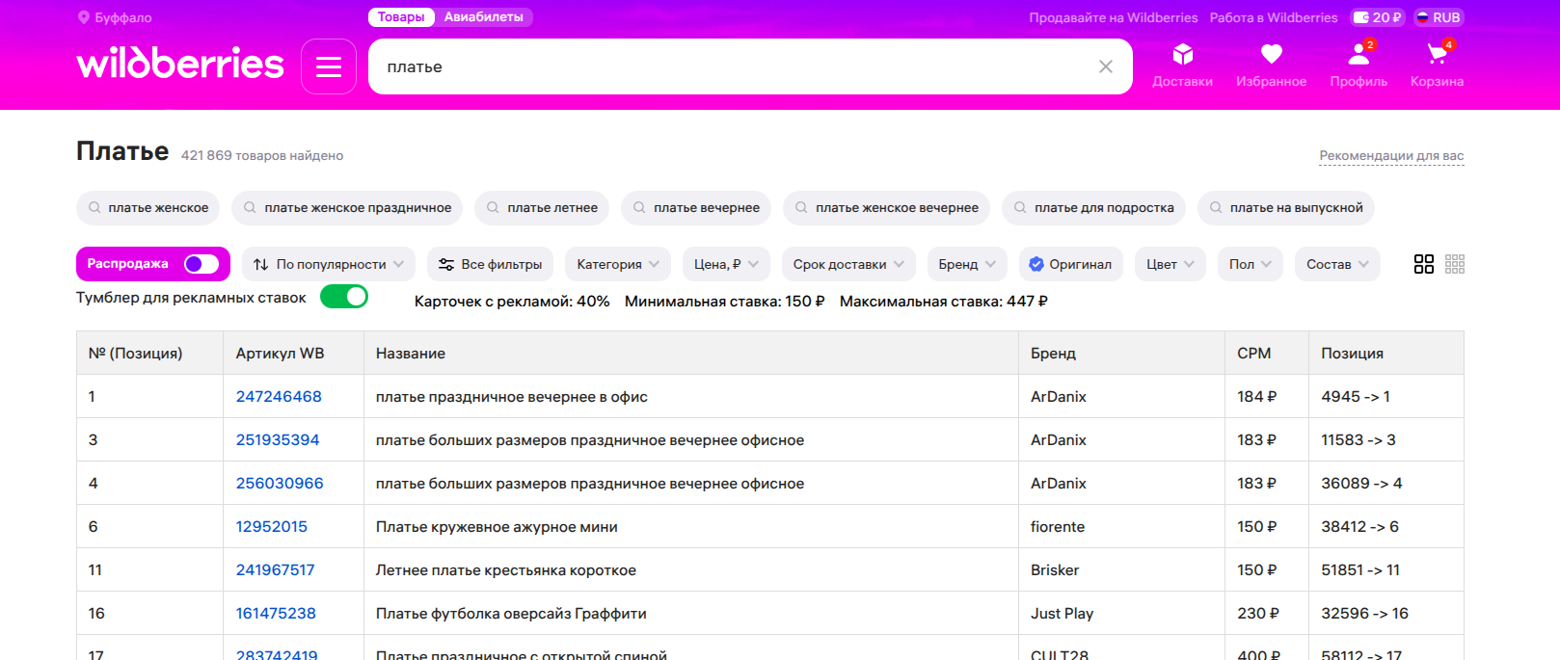Open the hamburger catalog menu
Viewport: 1560px width, 660px height.
329,66
